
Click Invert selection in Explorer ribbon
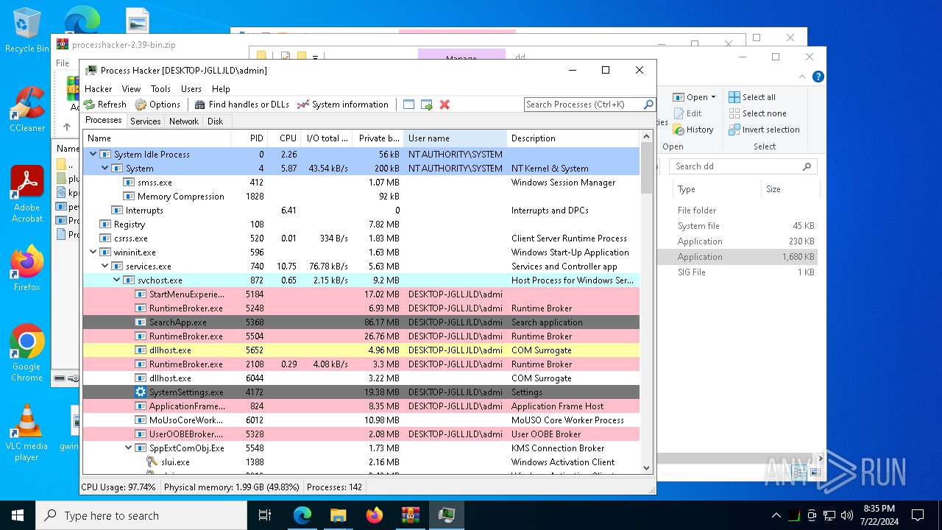click(764, 130)
